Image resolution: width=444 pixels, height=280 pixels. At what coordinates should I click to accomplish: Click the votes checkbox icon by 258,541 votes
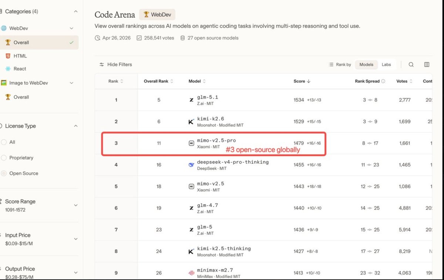[139, 38]
